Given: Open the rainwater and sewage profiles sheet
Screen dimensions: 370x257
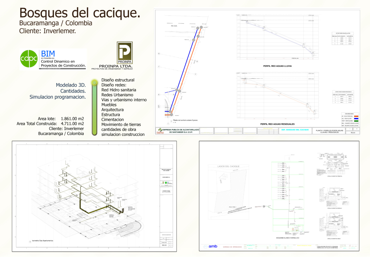Looking at the screenshot, I should coord(258,72).
